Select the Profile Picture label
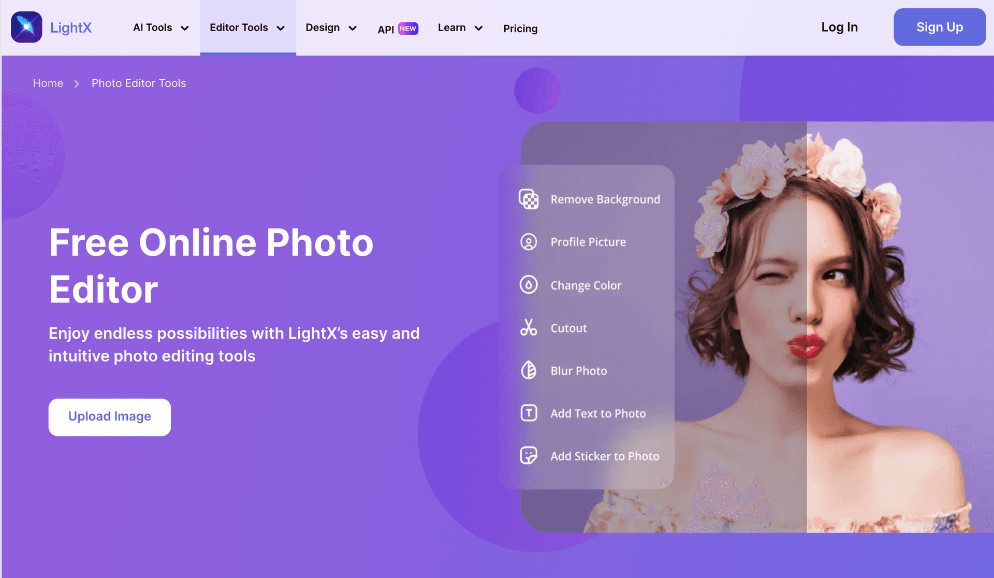This screenshot has height=578, width=994. 588,242
